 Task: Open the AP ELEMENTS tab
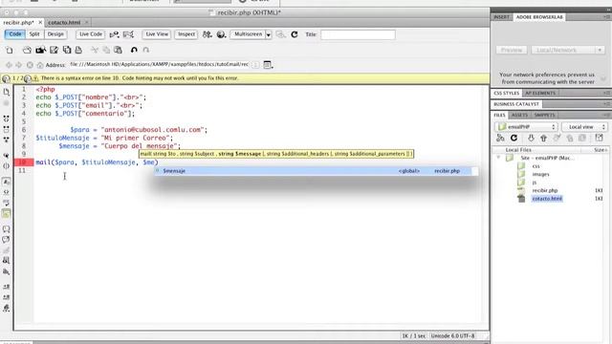(x=540, y=94)
